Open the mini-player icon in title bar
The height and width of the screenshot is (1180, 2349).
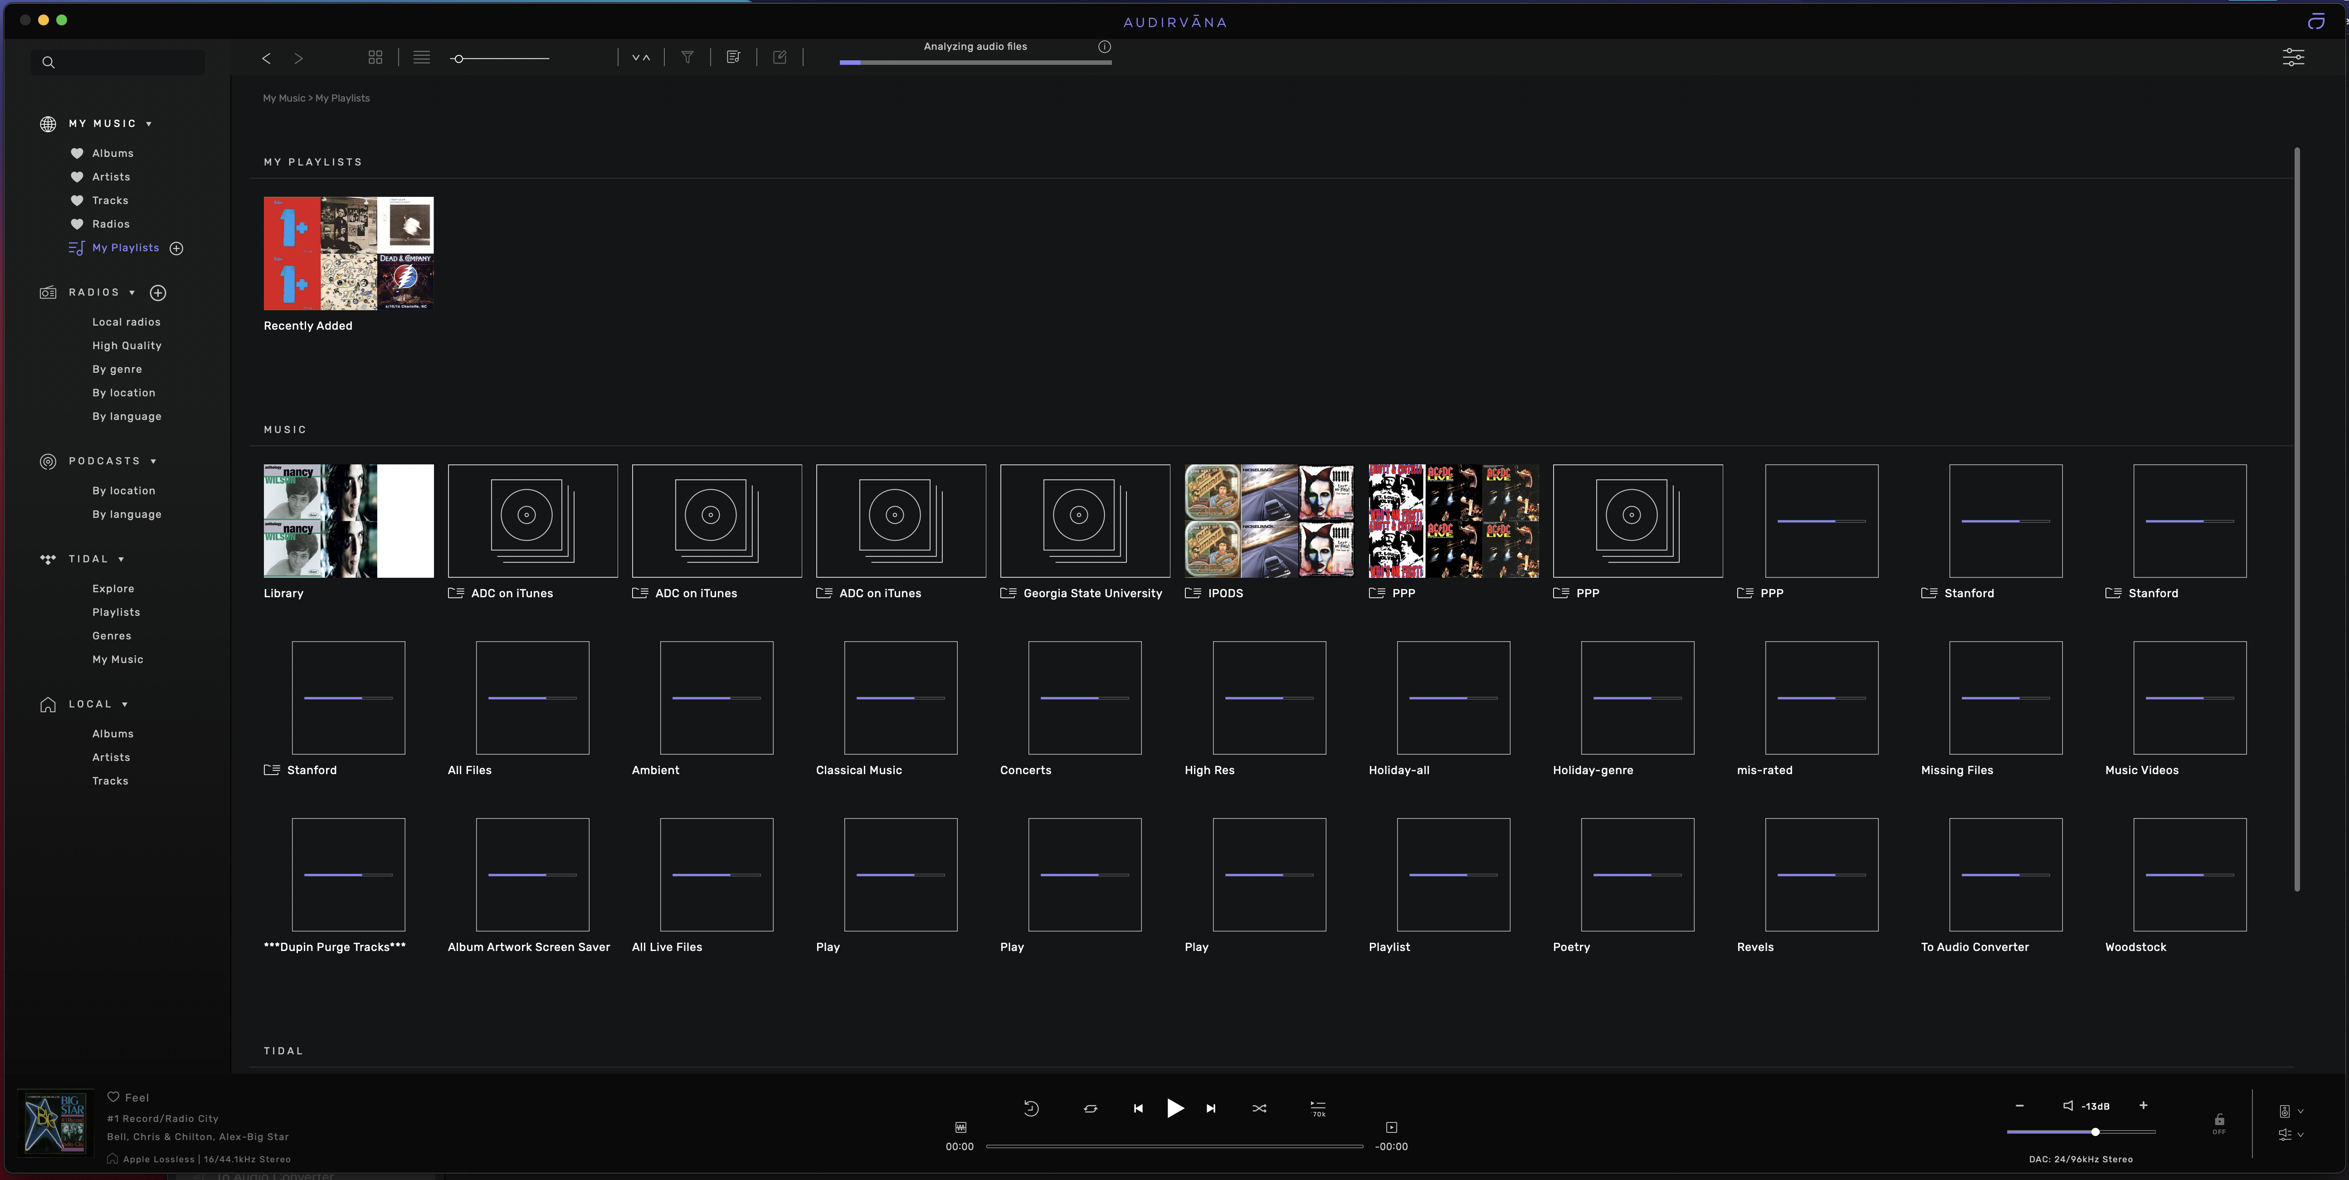click(2316, 21)
